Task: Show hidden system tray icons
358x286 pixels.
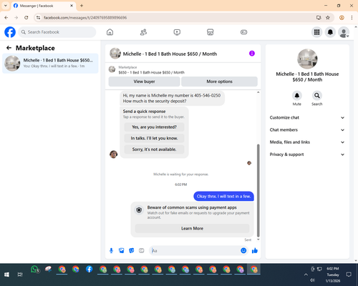Action: coord(306,275)
